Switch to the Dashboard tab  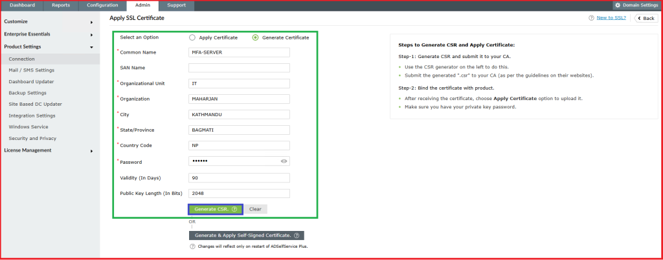[x=22, y=5]
